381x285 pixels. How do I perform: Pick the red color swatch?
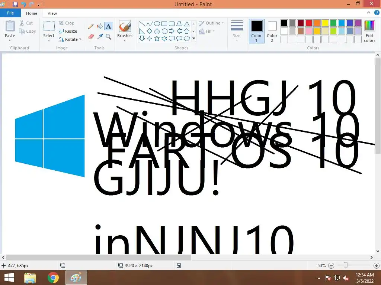[x=309, y=23]
